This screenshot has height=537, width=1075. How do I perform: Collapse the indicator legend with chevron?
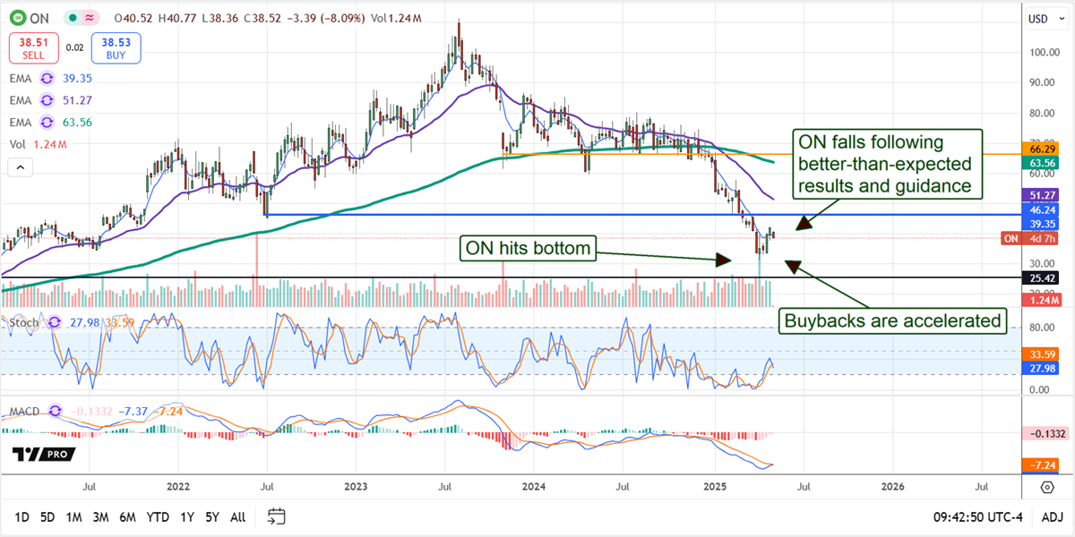pyautogui.click(x=20, y=166)
